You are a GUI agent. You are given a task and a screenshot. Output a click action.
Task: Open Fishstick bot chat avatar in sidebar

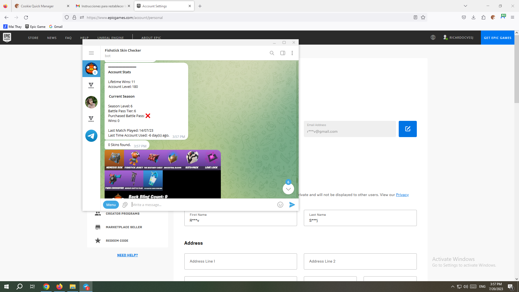[91, 69]
